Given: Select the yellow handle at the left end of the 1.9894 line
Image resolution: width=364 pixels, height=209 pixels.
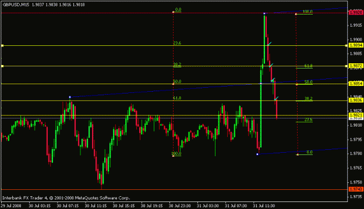Looking at the screenshot, I should (x=2, y=46).
